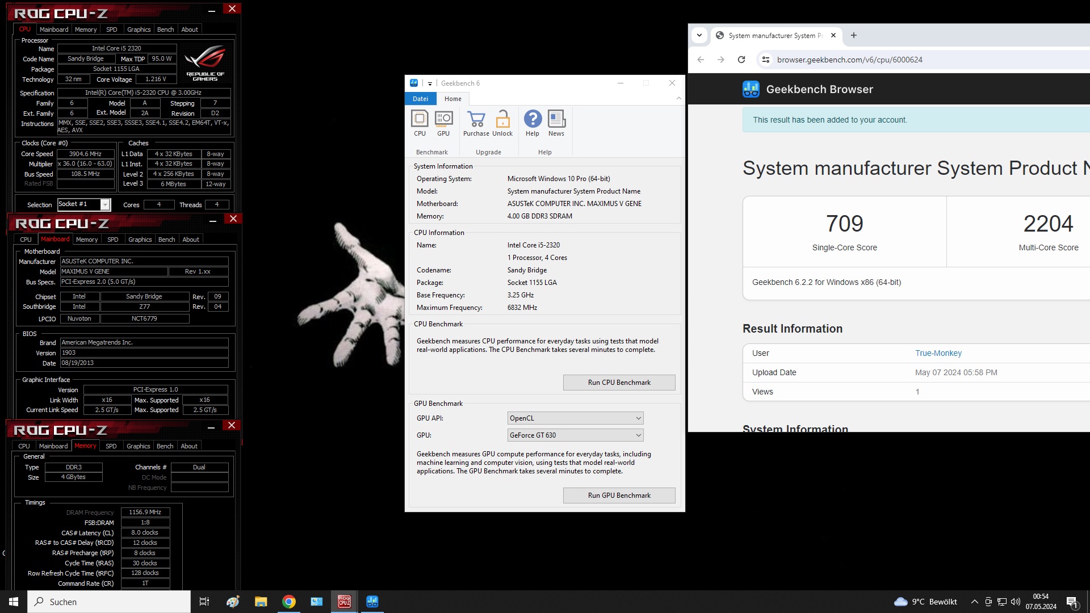Click Run GPU Benchmark button

coord(619,496)
